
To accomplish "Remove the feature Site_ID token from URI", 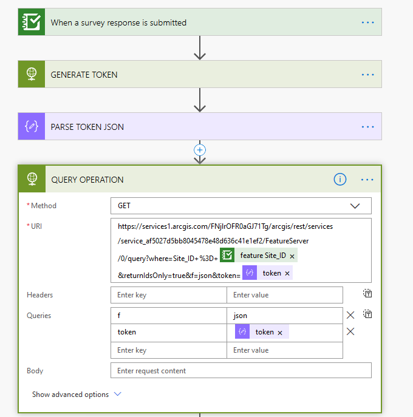I will (x=292, y=256).
